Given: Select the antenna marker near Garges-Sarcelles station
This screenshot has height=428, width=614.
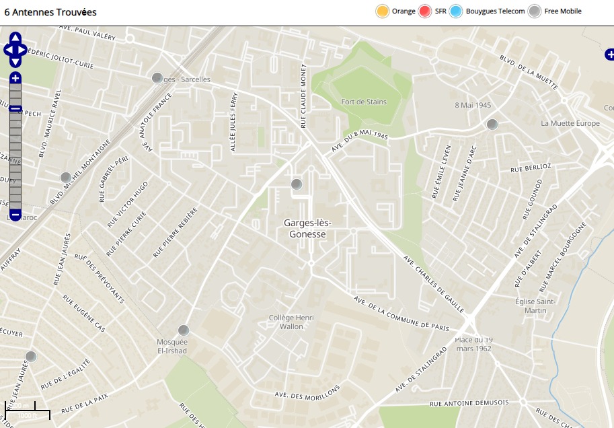Looking at the screenshot, I should 157,78.
